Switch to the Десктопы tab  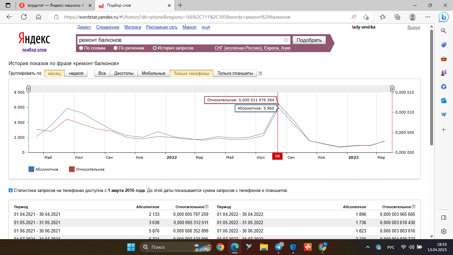pos(124,73)
